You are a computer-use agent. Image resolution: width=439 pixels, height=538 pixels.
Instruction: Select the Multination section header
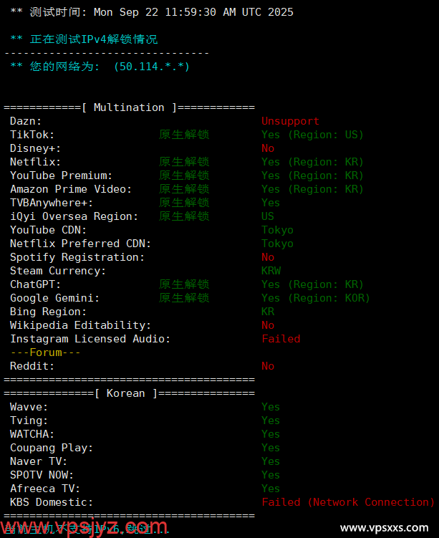point(130,107)
